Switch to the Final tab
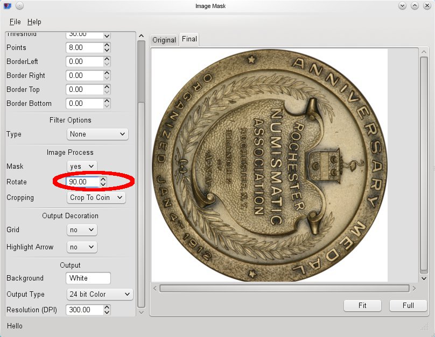 (x=189, y=39)
